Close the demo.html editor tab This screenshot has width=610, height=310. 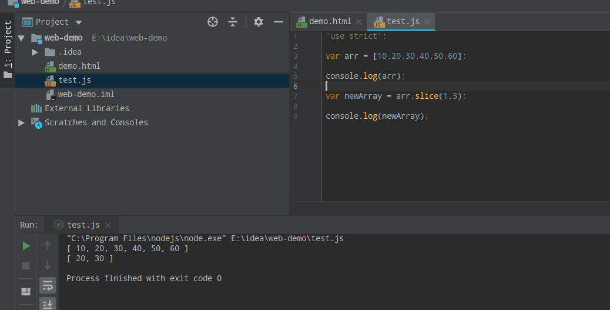tap(359, 22)
